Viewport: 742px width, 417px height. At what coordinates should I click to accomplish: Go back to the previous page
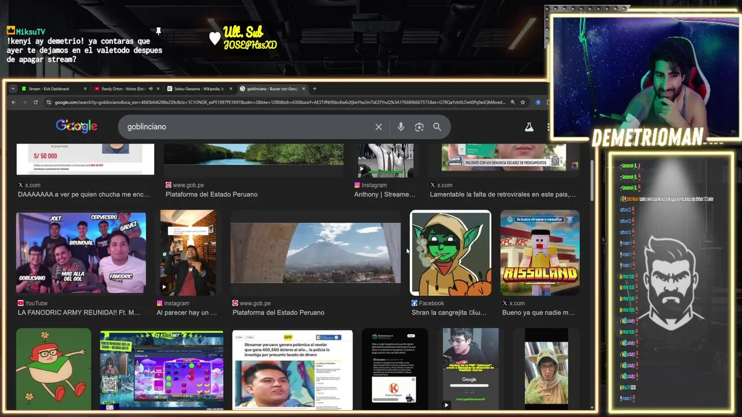(13, 103)
